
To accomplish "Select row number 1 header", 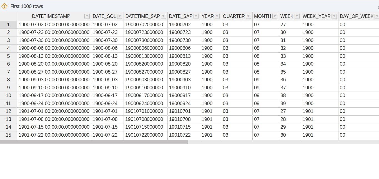I will (8, 25).
